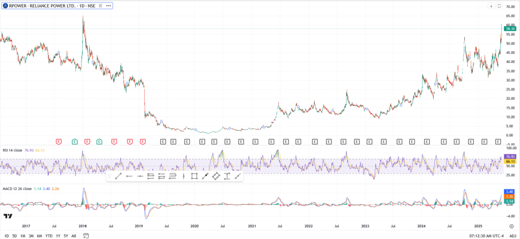Open the RPOWER symbol title dropdown
Screen dimensions: 520x239
[x=56, y=6]
